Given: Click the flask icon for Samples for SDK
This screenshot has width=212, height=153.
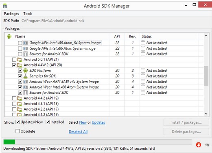Looking at the screenshot, I should (25, 76).
